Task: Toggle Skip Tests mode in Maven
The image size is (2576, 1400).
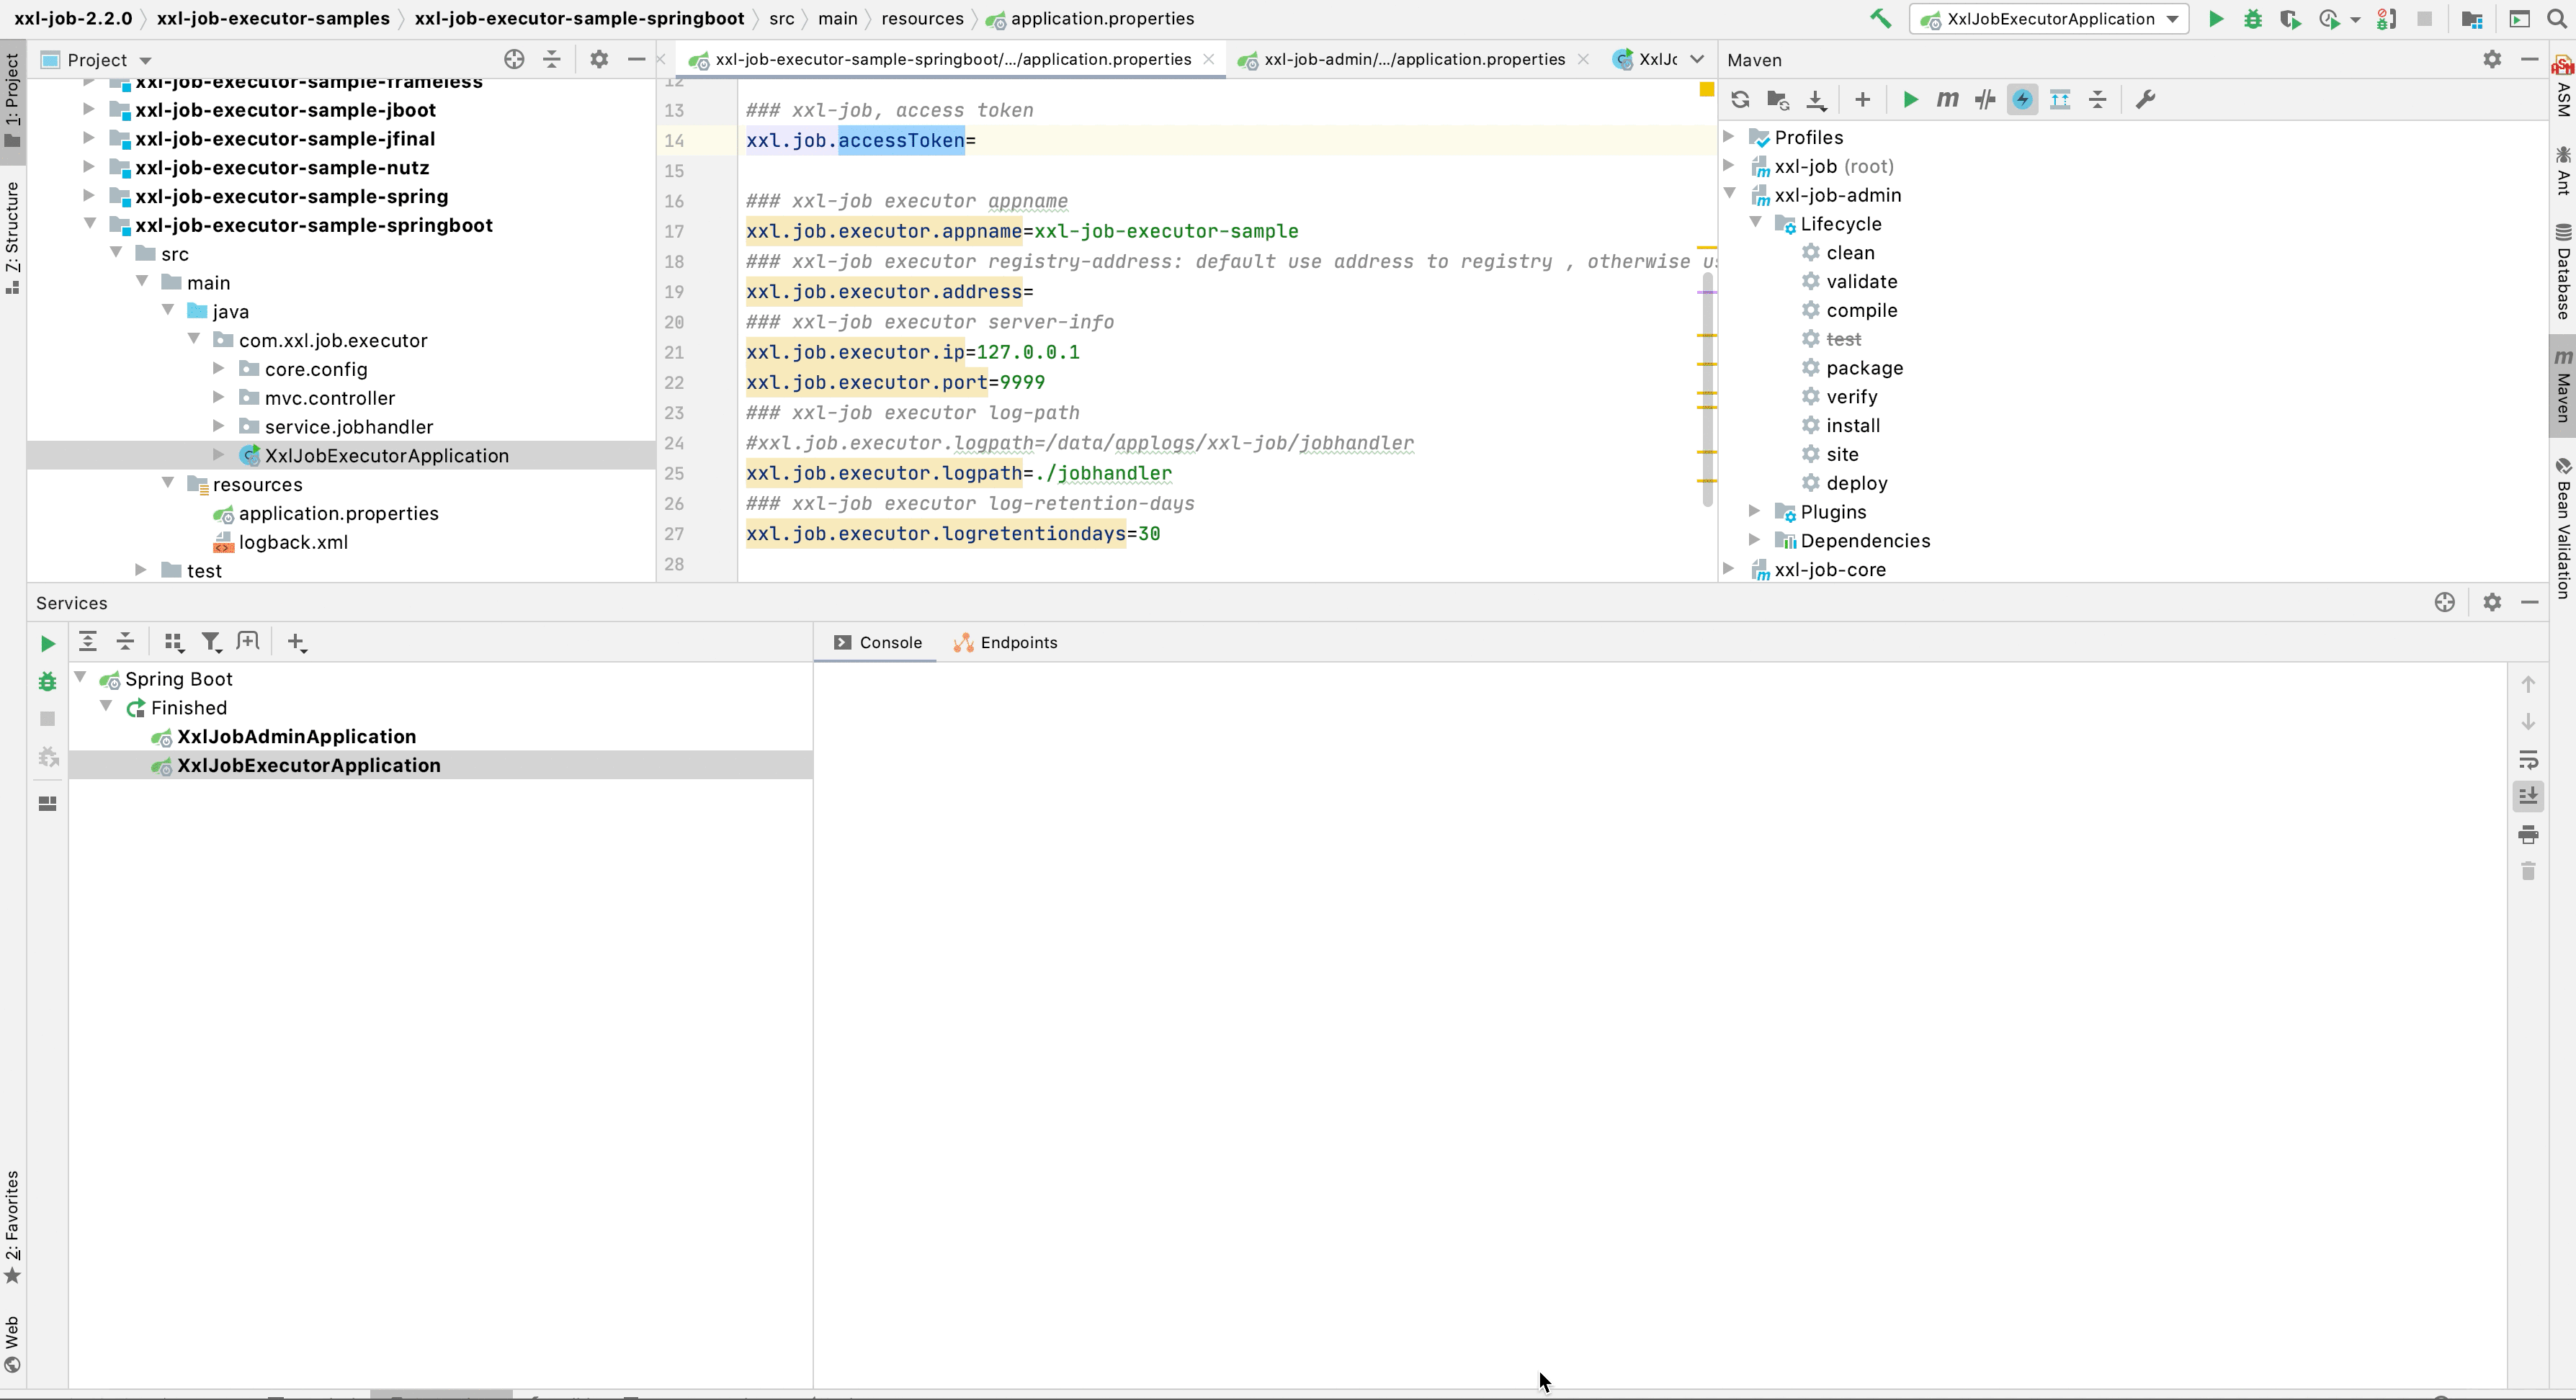Action: [x=2022, y=99]
